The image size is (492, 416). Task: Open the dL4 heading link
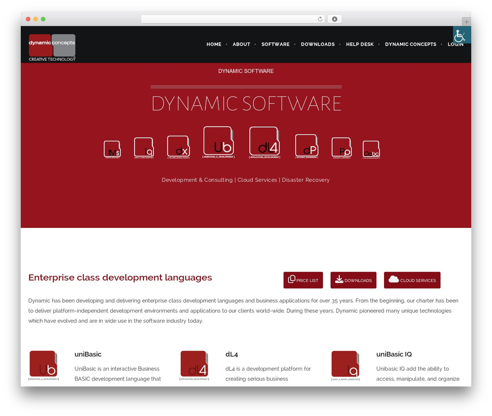pos(232,354)
